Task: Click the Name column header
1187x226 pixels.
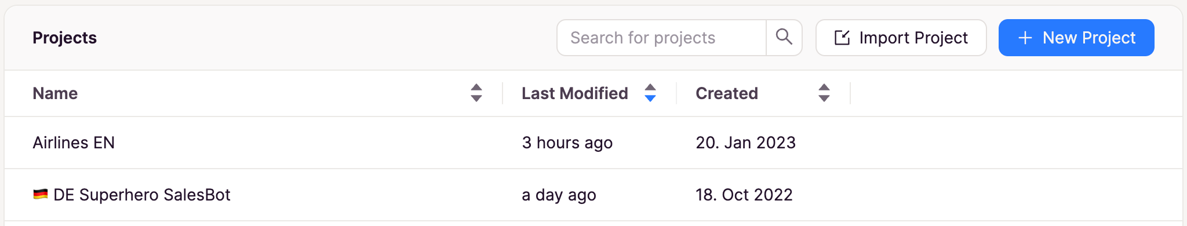Action: (55, 93)
